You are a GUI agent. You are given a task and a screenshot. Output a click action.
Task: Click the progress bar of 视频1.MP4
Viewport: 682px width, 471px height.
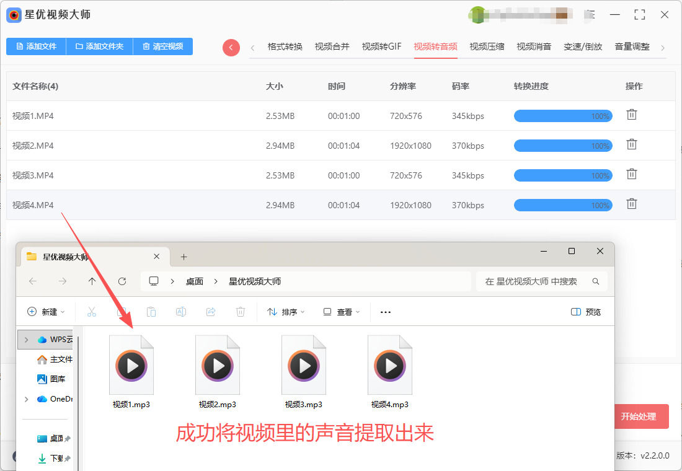[563, 116]
